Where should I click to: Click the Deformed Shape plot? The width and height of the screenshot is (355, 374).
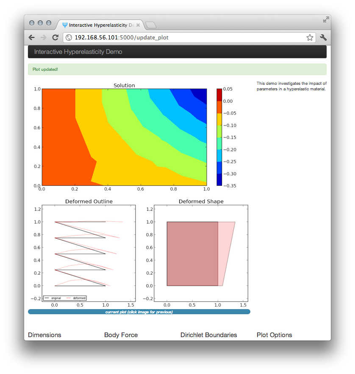click(201, 253)
